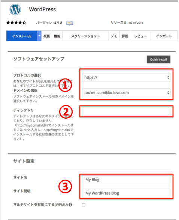The width and height of the screenshot is (179, 220).
Task: Select the インストール tab
Action: point(22,36)
